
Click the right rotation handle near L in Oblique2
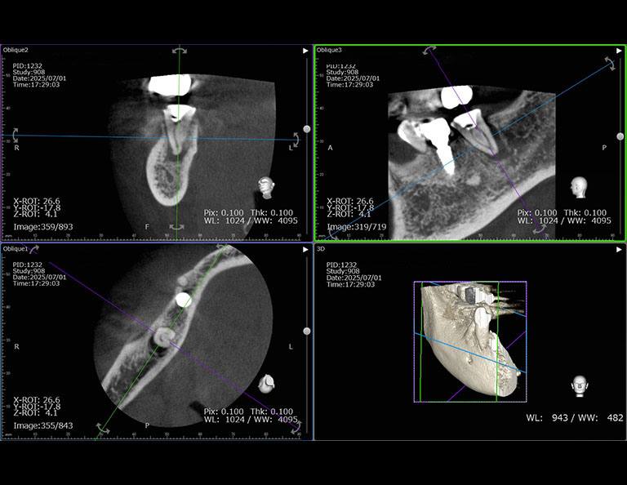[x=295, y=140]
